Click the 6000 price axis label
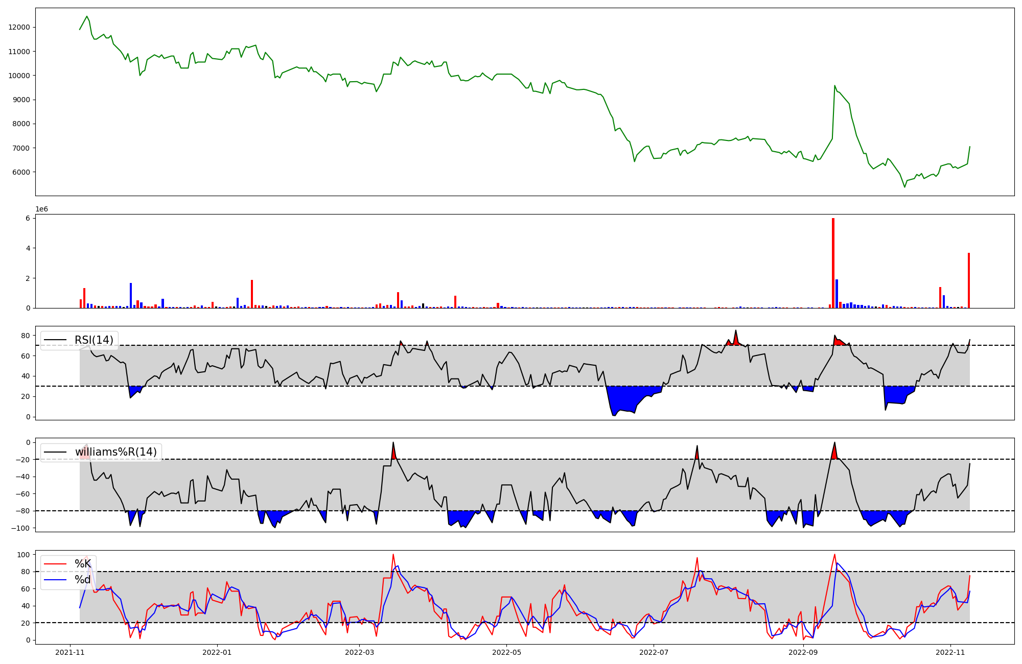The width and height of the screenshot is (1022, 664). tap(21, 172)
